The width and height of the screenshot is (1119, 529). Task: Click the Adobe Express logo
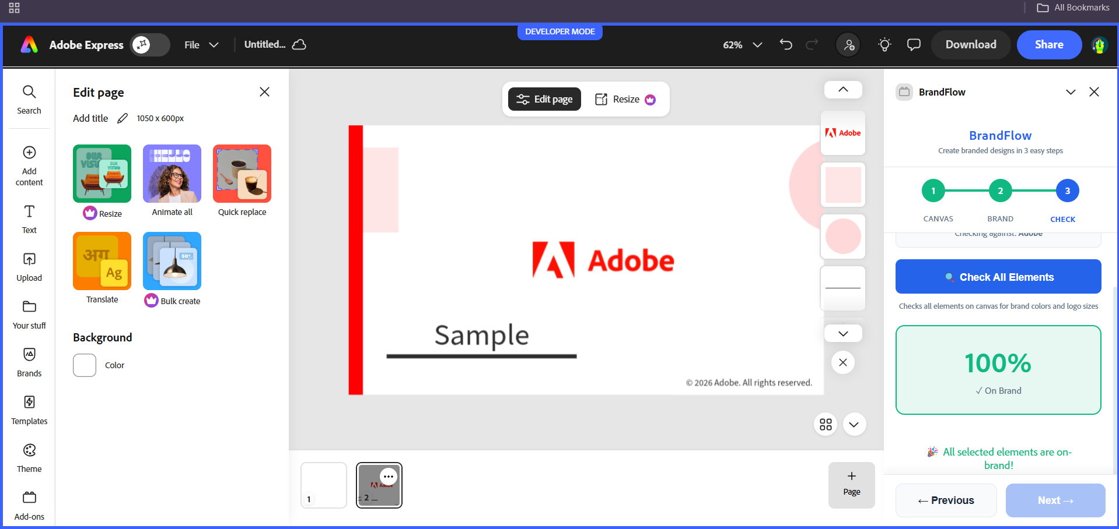click(x=29, y=45)
